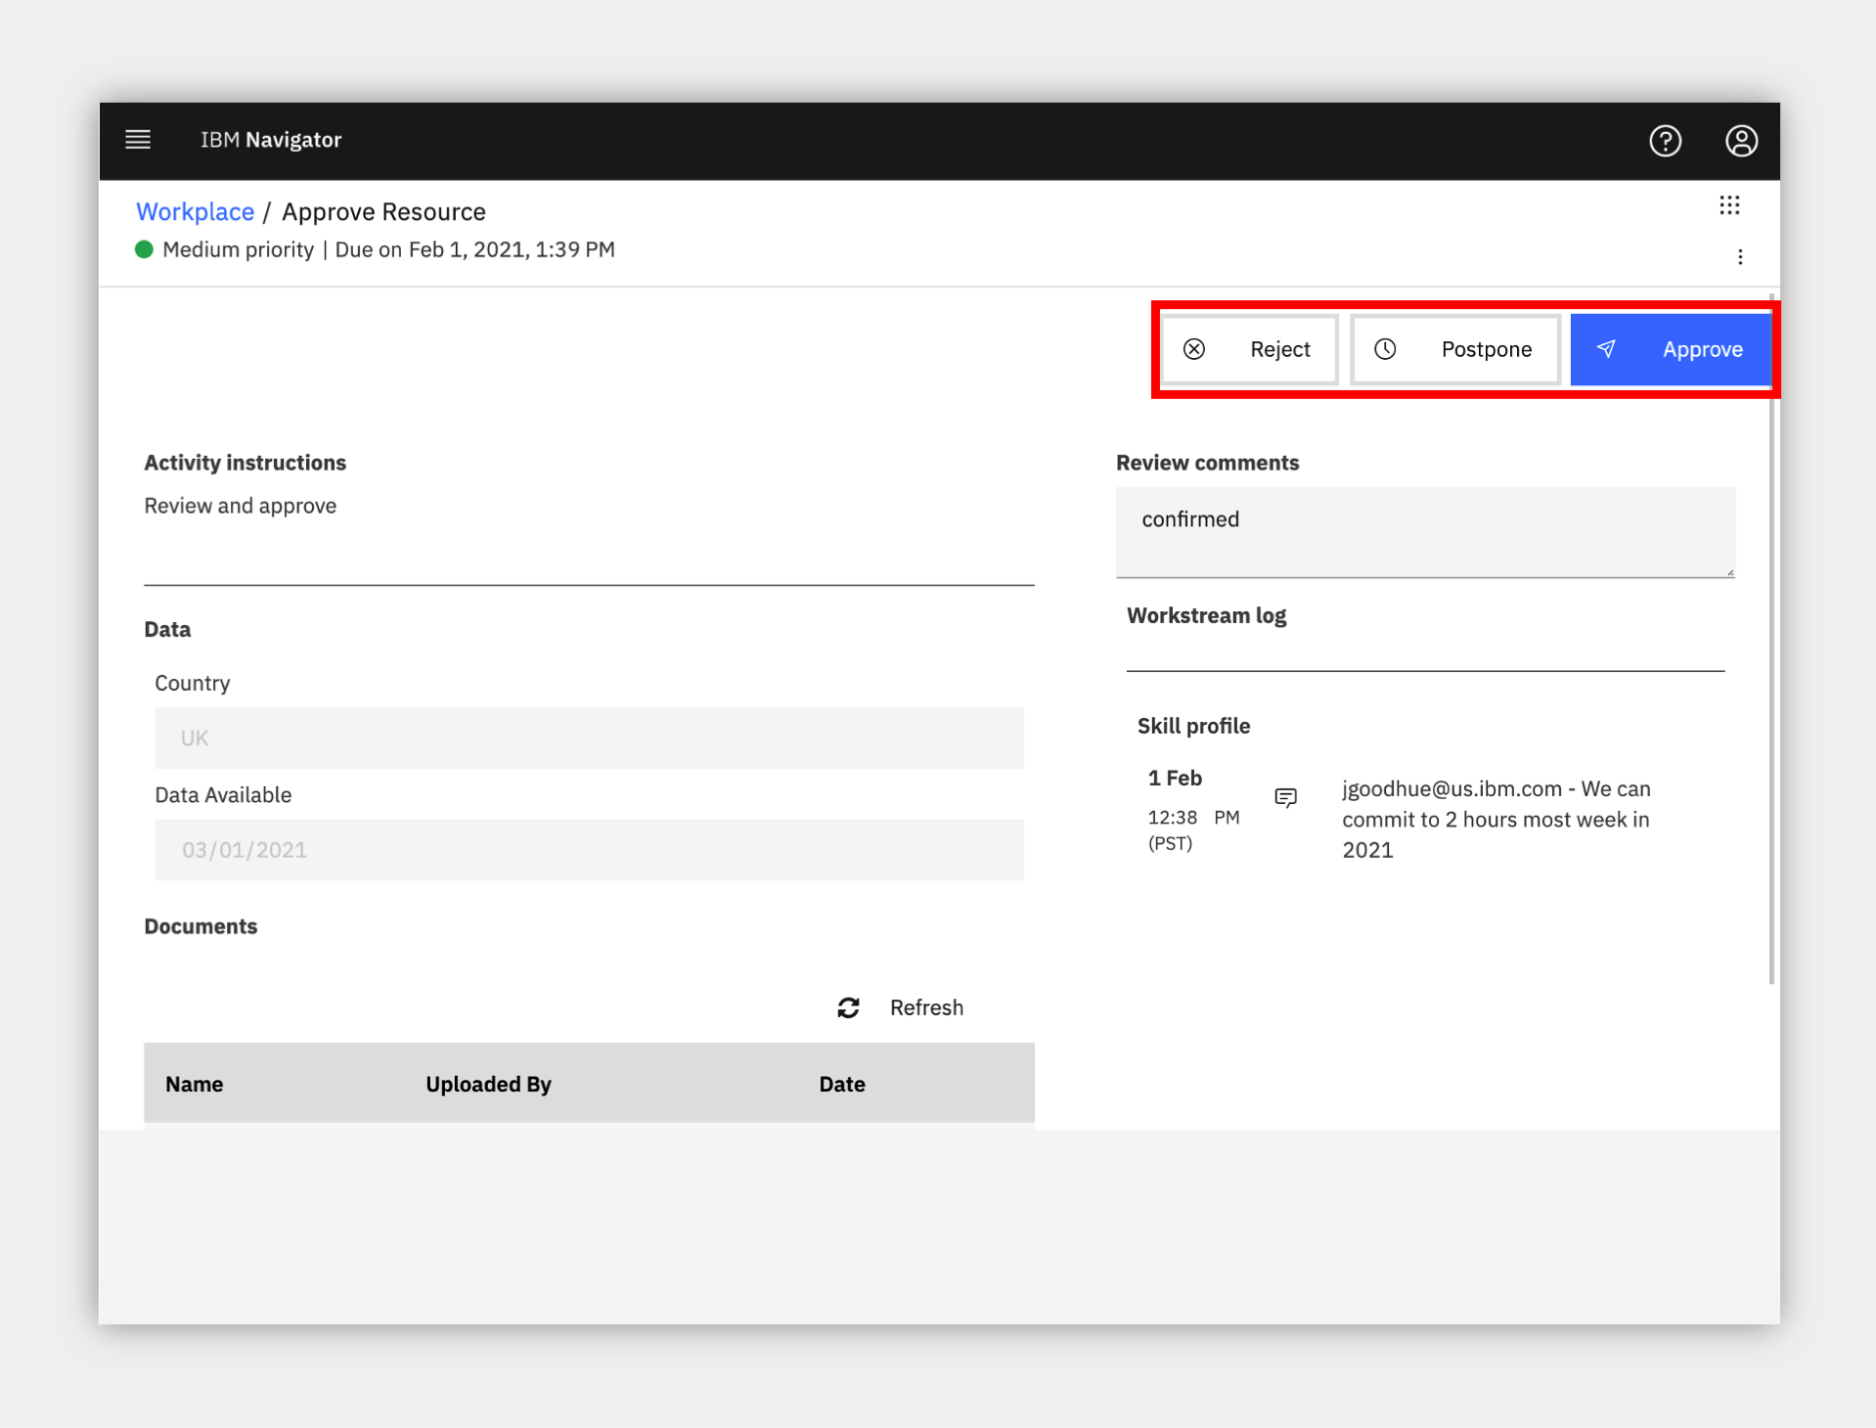Go back to the Workplace breadcrumb link
Viewport: 1876px width, 1428px height.
coord(195,212)
